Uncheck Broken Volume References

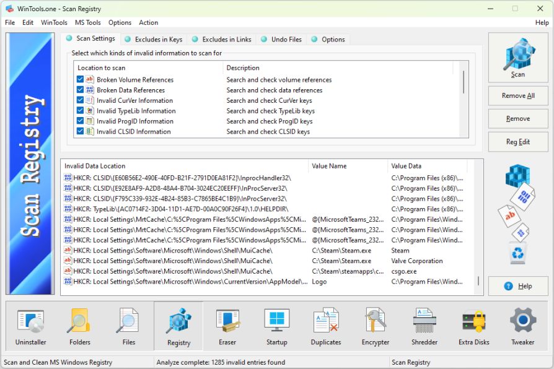click(80, 79)
